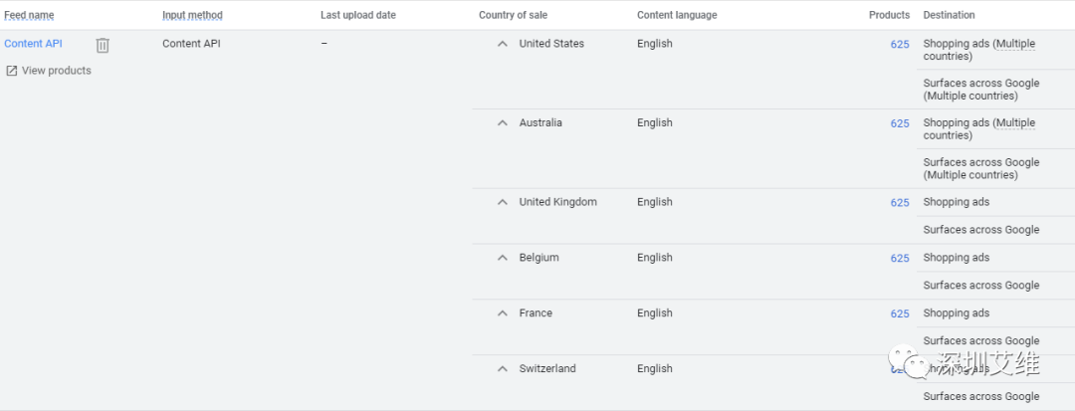The width and height of the screenshot is (1075, 411).
Task: Collapse the Australia row chevron
Action: click(x=503, y=123)
